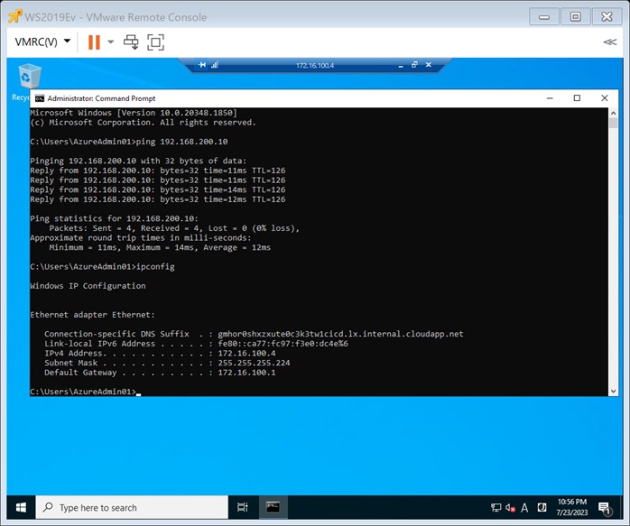Click the IME mode tray icon next to 'A'

tap(542, 508)
